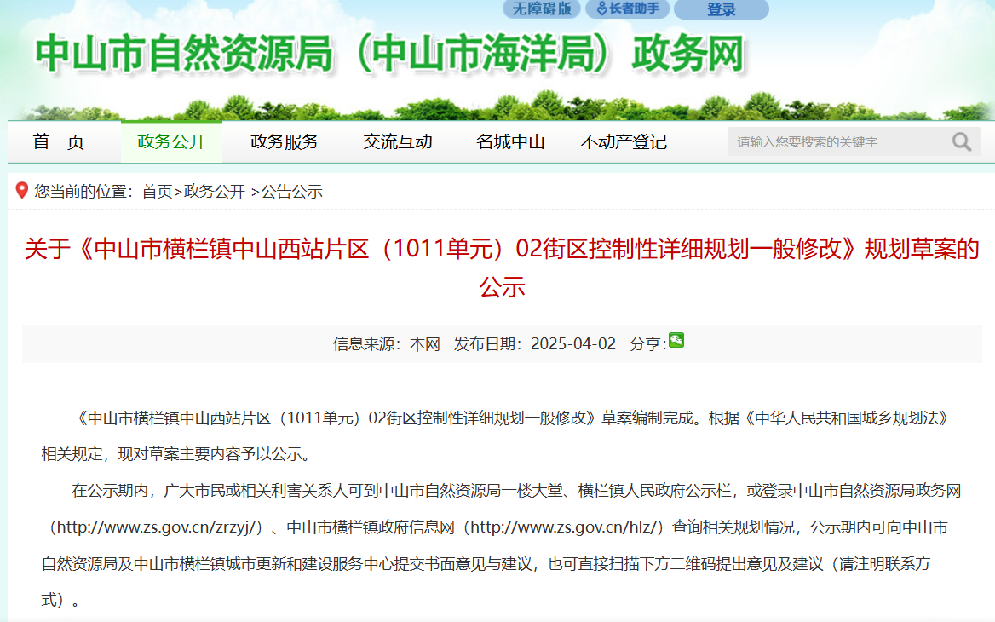This screenshot has height=622, width=995.
Task: Click 政务公开 in the breadcrumb path
Action: [x=215, y=191]
